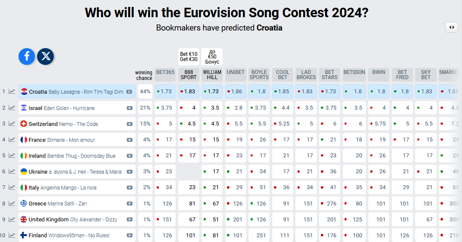Play United Kingdom's Dizzy video

(x=130, y=219)
